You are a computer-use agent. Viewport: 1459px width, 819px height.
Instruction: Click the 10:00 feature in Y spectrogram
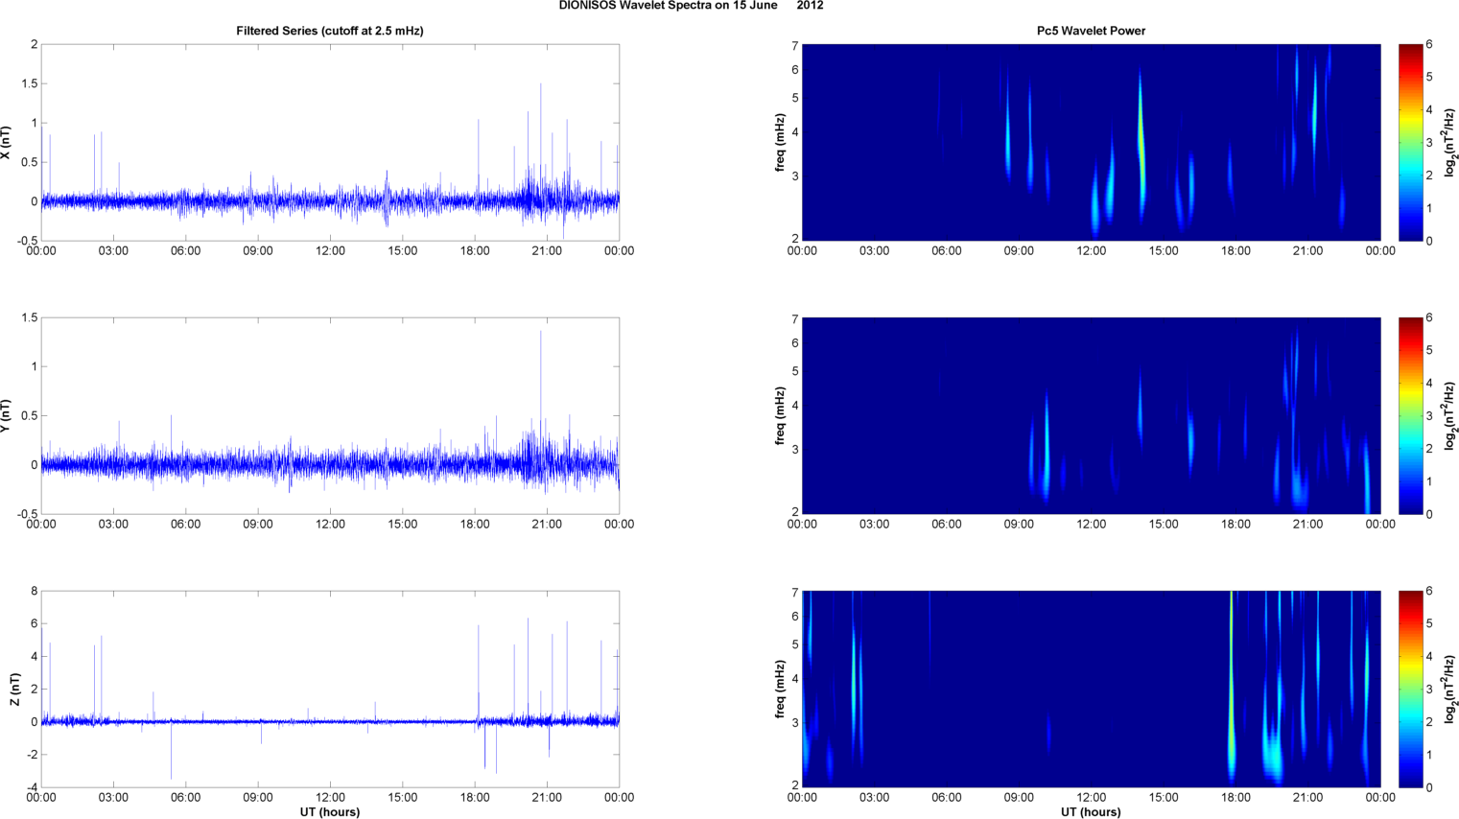(x=1047, y=446)
